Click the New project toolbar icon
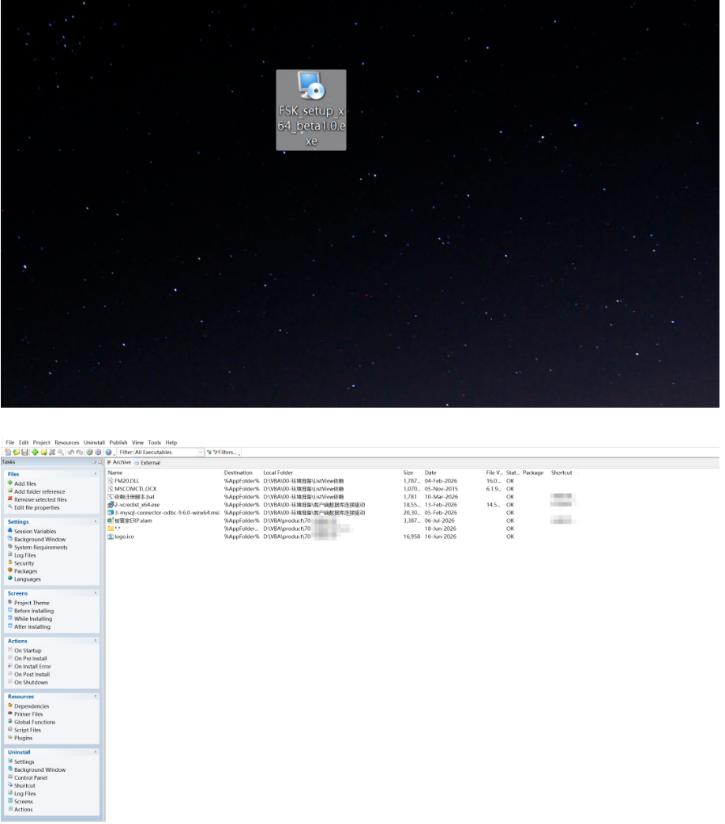725x824 pixels. click(8, 452)
